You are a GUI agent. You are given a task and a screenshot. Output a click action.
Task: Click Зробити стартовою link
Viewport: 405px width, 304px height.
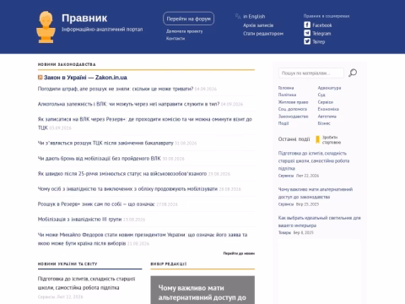332,139
